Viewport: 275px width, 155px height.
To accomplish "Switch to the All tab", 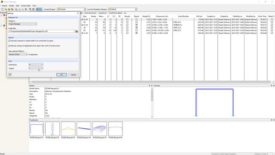I will (x=125, y=13).
